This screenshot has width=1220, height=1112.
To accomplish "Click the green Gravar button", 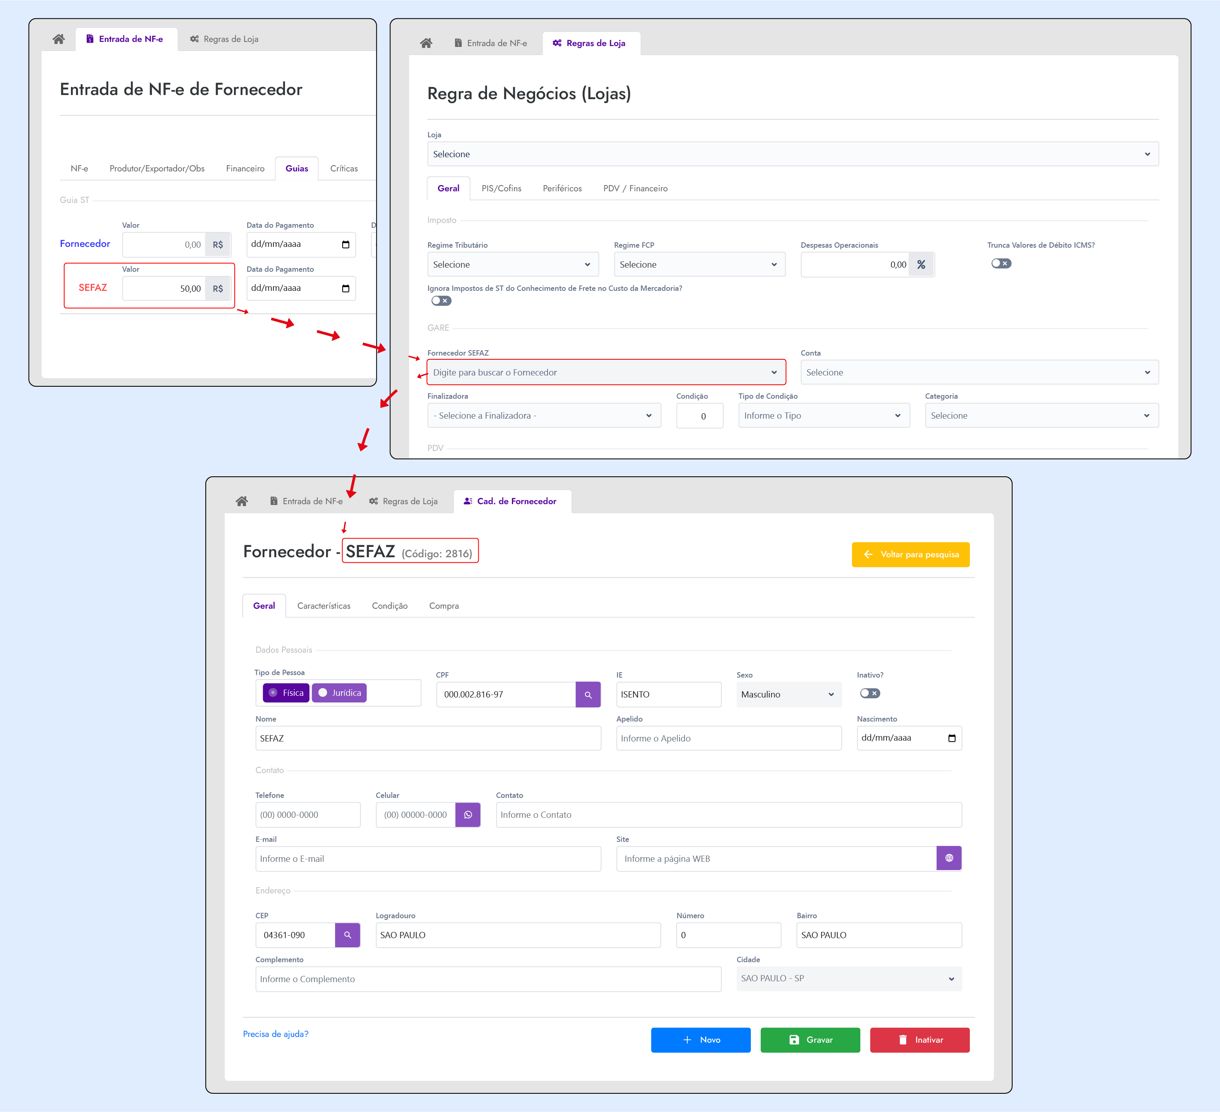I will click(x=810, y=1040).
